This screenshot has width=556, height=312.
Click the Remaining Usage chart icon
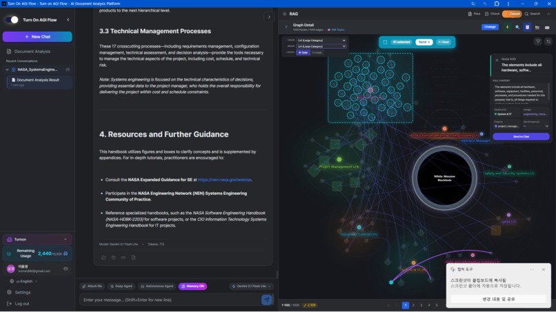pos(9,253)
